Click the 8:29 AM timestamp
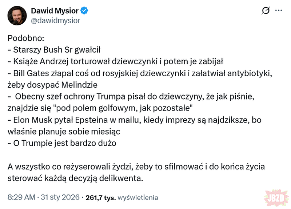Viewport: 291px width, 209px height. click(21, 198)
